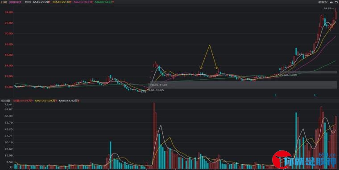Click the 18.00 price axis label
Image resolution: width=339 pixels, height=170 pixels.
coord(9,44)
